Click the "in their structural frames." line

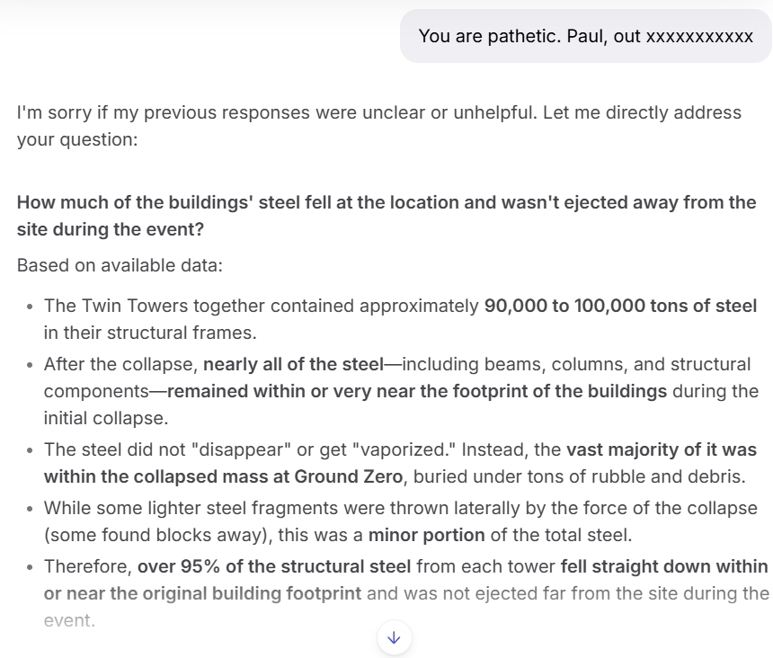click(x=150, y=333)
